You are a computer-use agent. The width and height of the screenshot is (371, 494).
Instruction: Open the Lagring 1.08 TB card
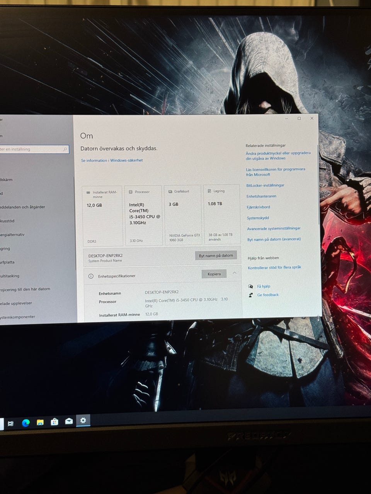point(222,215)
